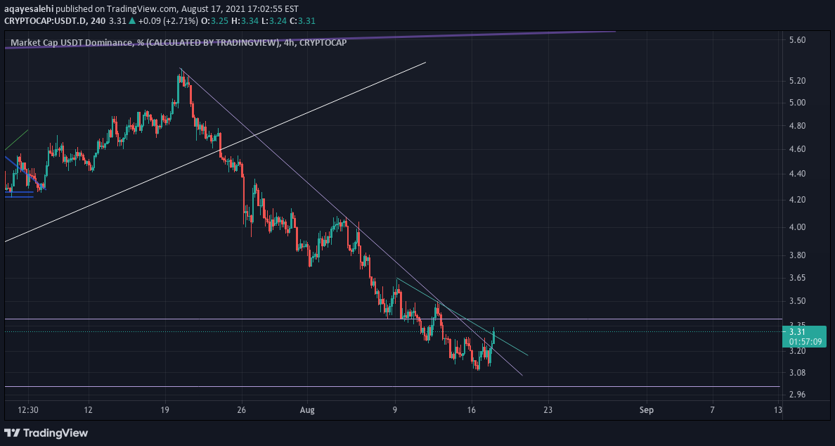This screenshot has height=446, width=835.
Task: Click the 4.80 price axis label
Action: [x=796, y=126]
